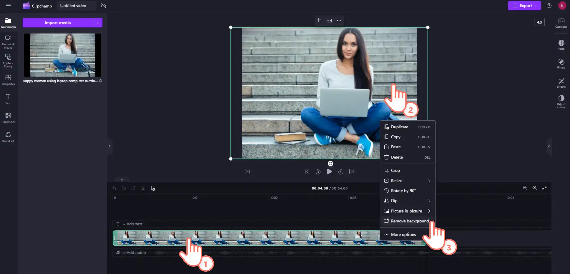Open Filters panel

pos(561,64)
